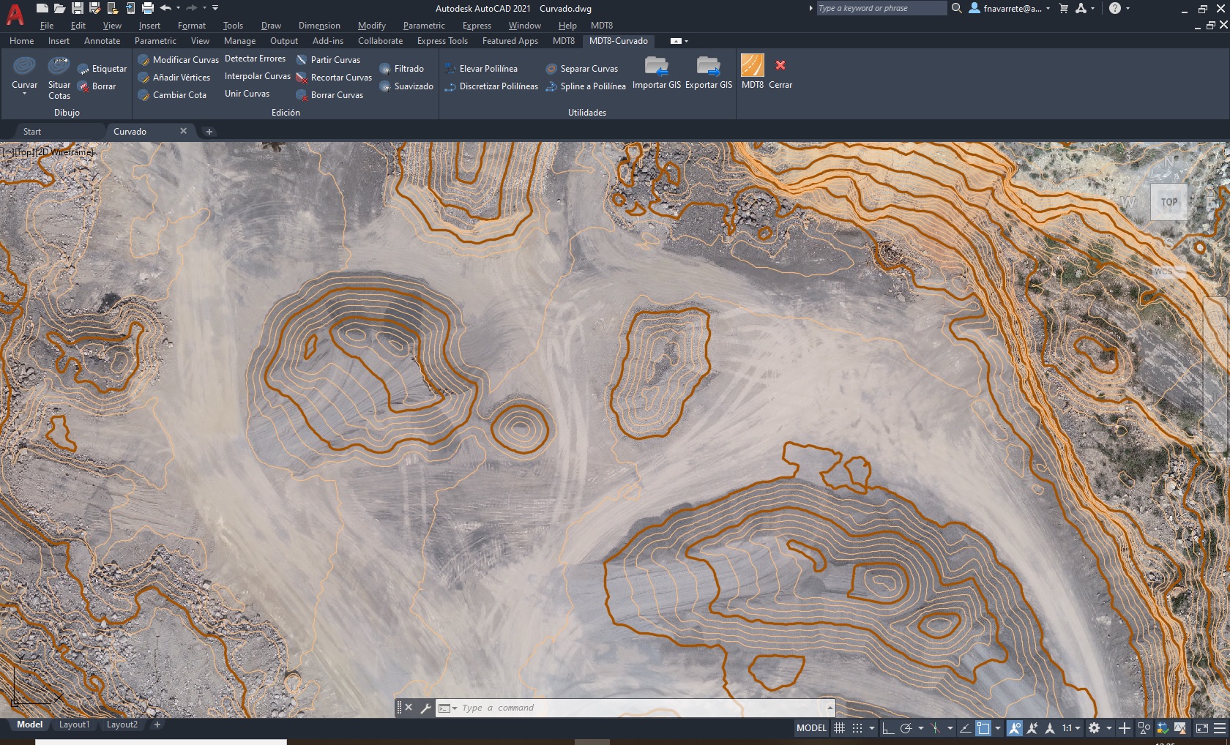
Task: Toggle 2D object snap in status bar
Action: (x=983, y=728)
